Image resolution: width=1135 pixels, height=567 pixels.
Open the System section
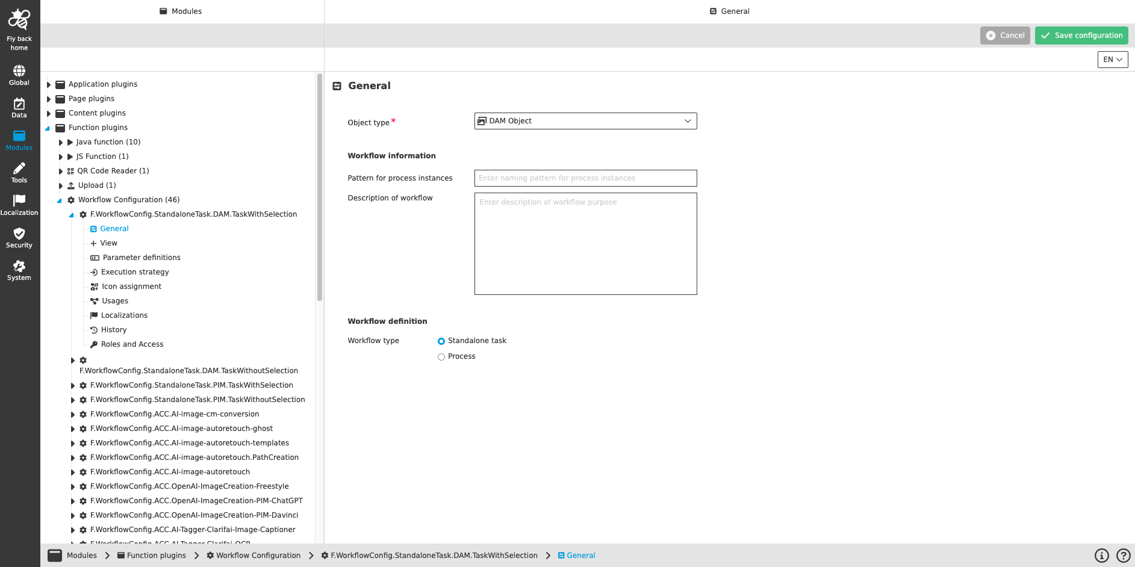(x=19, y=268)
